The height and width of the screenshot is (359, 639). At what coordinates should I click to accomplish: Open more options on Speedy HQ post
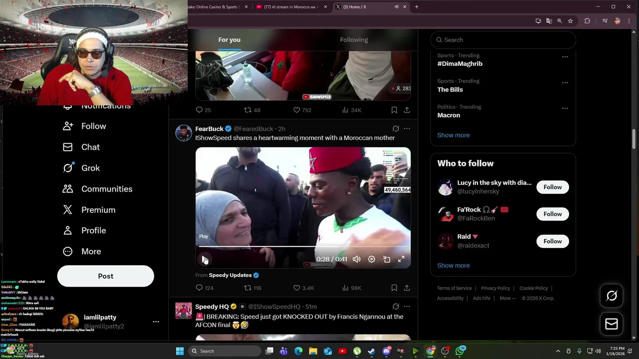point(407,307)
